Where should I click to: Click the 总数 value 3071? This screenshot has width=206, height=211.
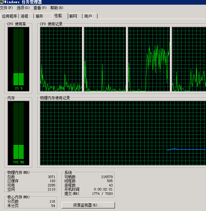[51, 177]
